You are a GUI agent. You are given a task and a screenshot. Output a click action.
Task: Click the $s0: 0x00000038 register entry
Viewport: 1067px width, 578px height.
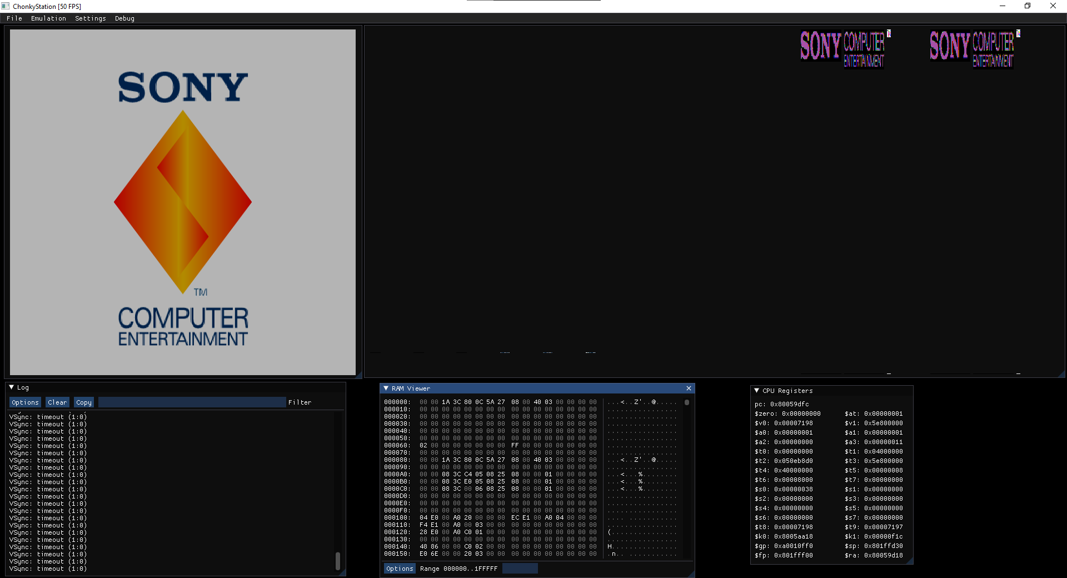[x=784, y=489]
